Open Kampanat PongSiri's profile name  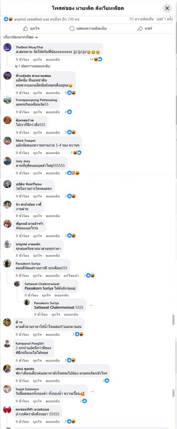tap(30, 343)
